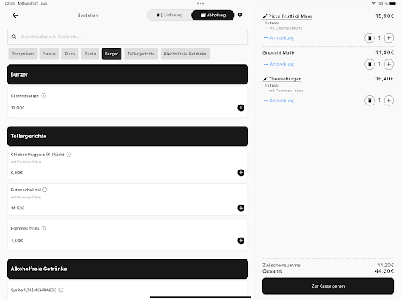
Task: Increase cart Cheeseburger quantity
Action: pos(388,101)
